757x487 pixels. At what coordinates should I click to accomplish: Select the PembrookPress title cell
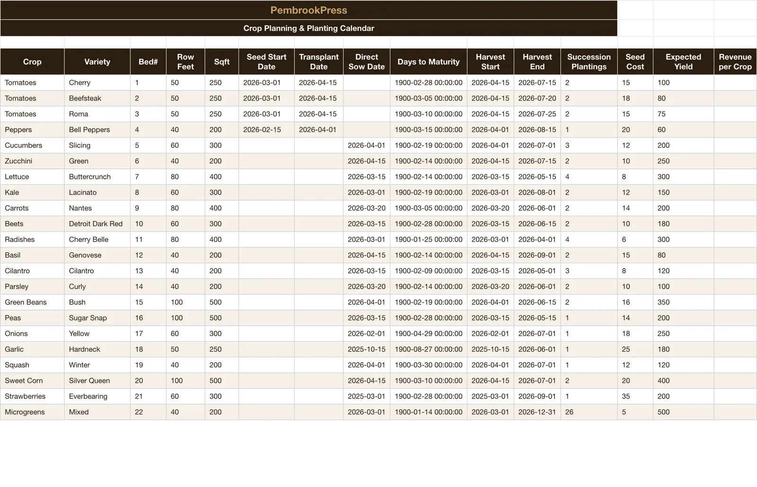coord(308,10)
